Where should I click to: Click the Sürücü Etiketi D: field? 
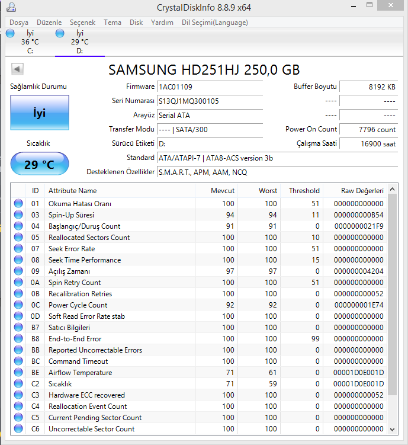point(210,144)
